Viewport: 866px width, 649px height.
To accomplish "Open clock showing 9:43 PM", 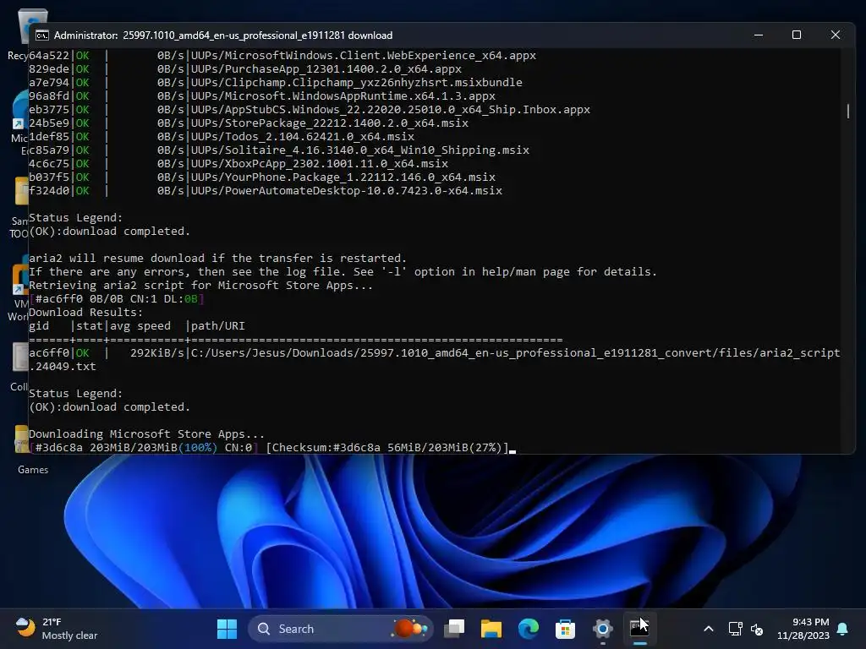I will [x=803, y=629].
